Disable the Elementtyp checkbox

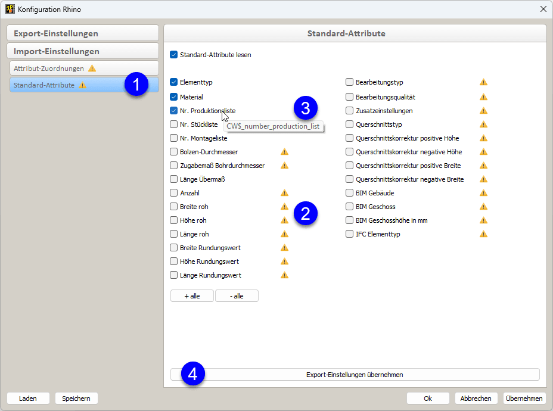click(x=173, y=82)
